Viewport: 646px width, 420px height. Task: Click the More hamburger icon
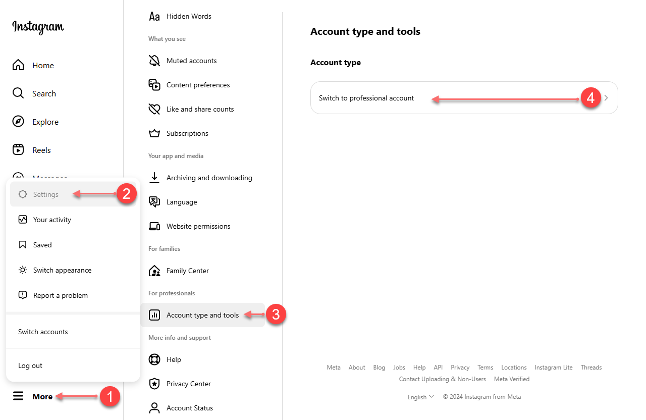coord(18,396)
